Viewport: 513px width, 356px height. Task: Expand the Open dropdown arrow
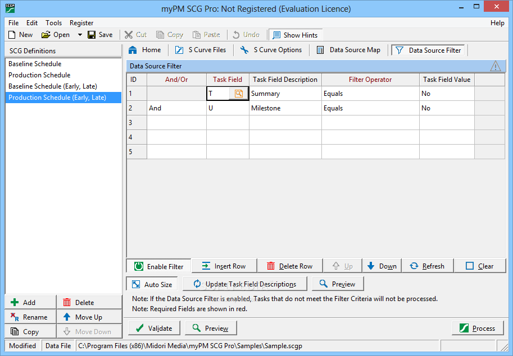79,35
